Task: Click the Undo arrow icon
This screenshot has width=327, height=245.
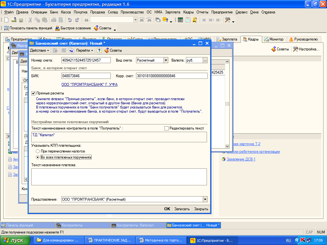Action: (x=70, y=20)
